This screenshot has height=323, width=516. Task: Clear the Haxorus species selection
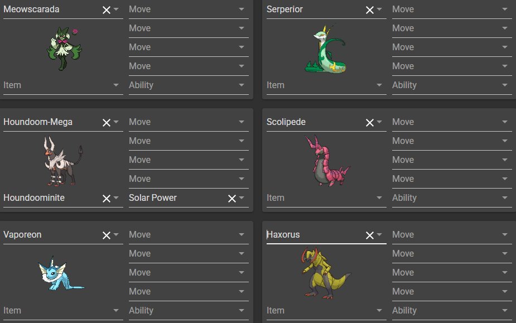pyautogui.click(x=369, y=235)
